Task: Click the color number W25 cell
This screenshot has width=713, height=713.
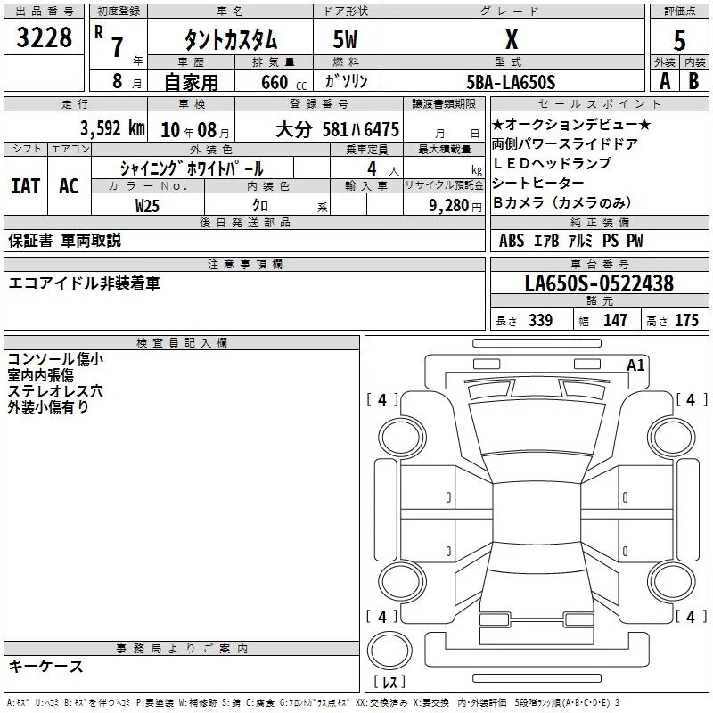Action: point(148,205)
